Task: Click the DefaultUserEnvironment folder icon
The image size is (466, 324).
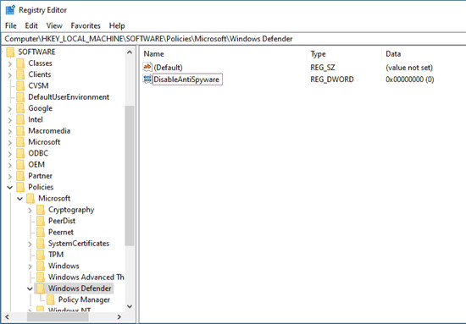Action: (20, 97)
